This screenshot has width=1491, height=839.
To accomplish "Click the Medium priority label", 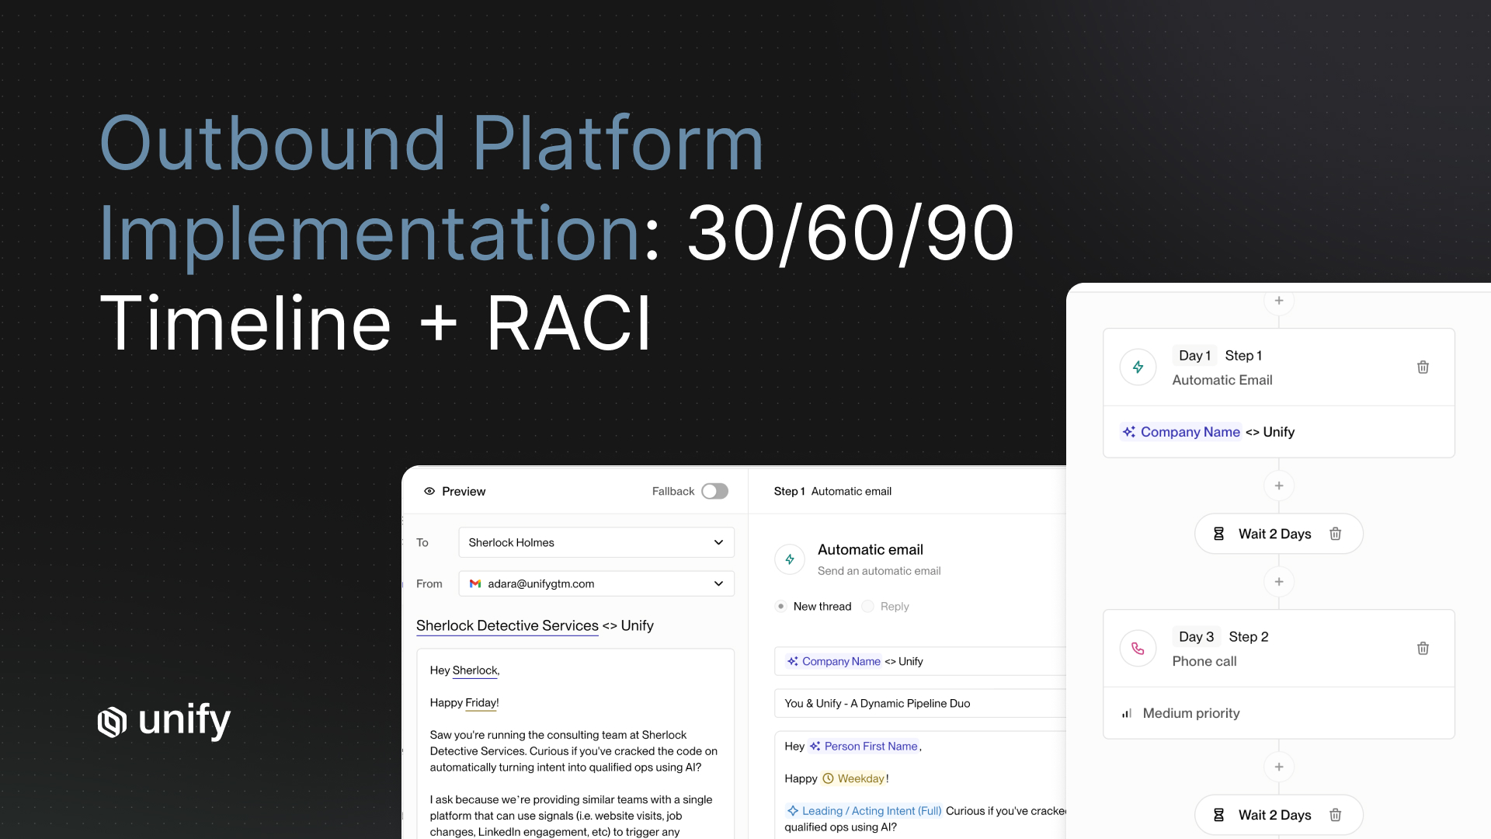I will (x=1191, y=713).
